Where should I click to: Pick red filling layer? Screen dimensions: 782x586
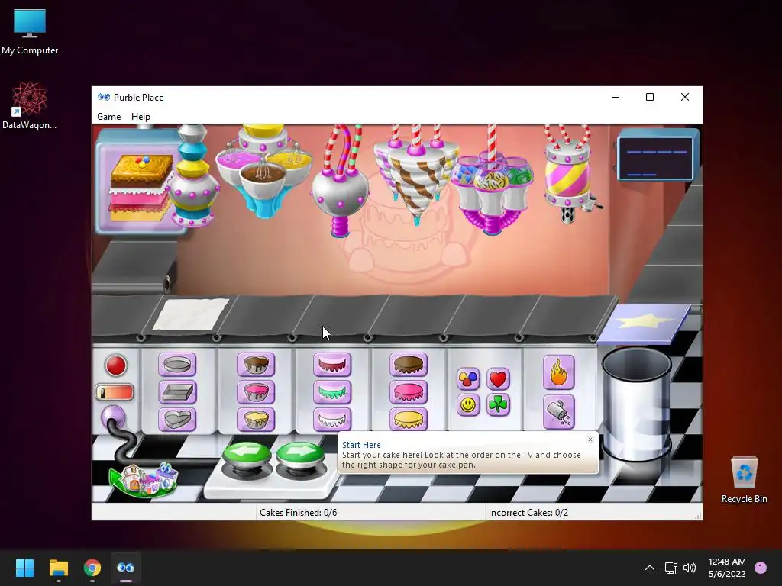332,365
